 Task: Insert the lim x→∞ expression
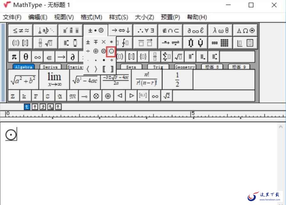[54, 80]
